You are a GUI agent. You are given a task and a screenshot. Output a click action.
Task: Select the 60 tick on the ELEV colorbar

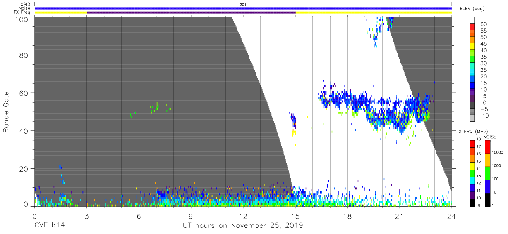(x=484, y=24)
